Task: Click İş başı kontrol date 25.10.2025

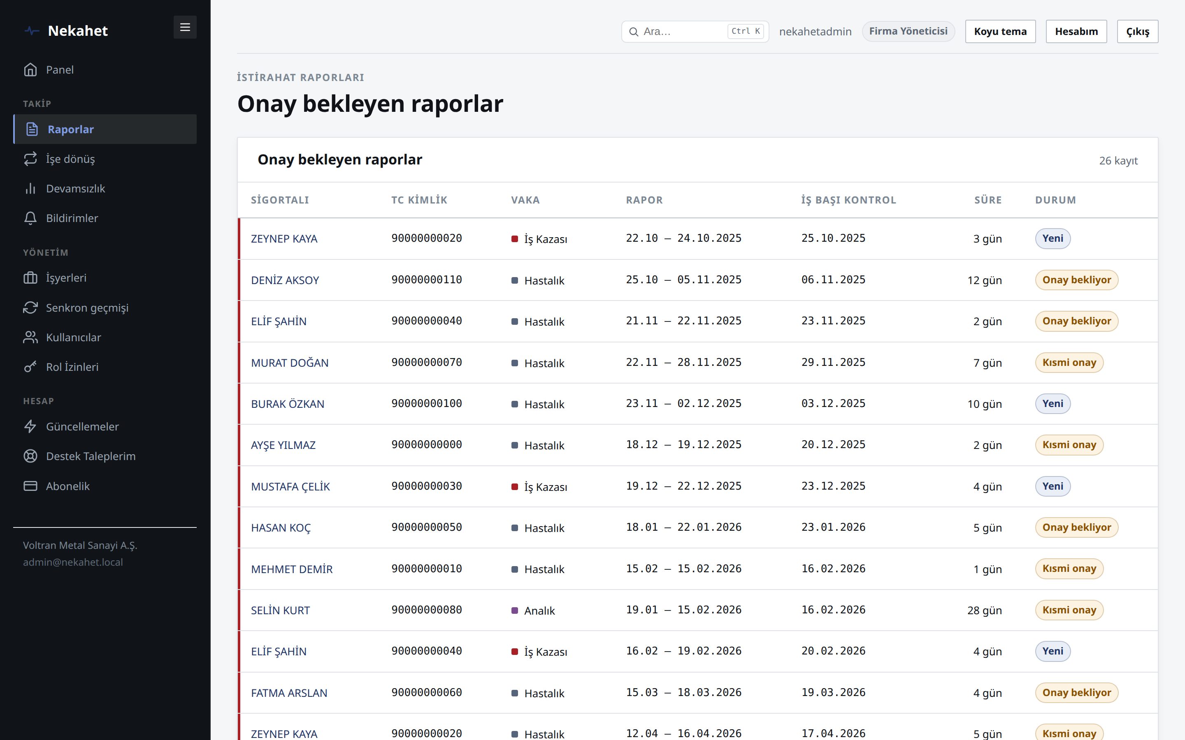Action: tap(833, 238)
